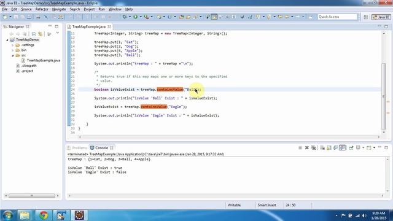Minimize the Navigator panel

pyautogui.click(x=50, y=26)
